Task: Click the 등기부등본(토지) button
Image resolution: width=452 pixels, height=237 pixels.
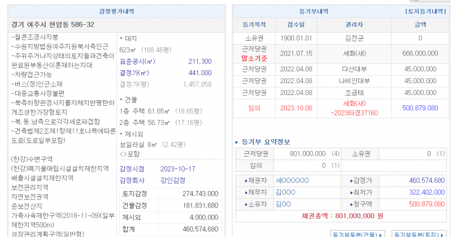Action: [418, 233]
